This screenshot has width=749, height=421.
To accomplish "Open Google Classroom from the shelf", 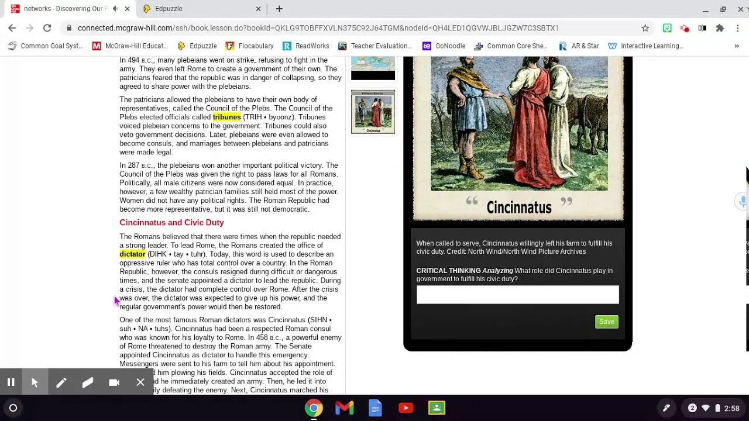I will (x=437, y=408).
